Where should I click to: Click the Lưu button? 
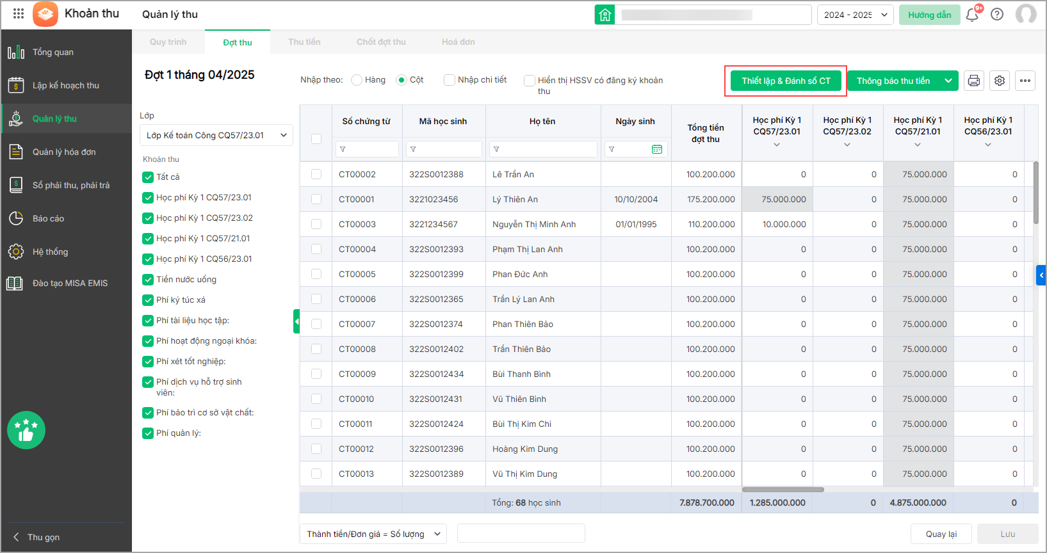(x=1008, y=534)
